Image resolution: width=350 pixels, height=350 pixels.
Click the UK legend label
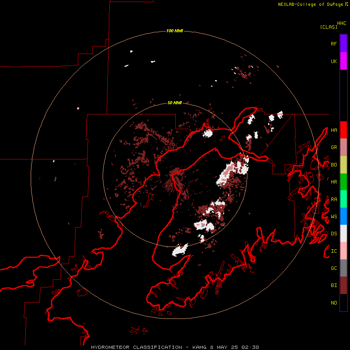click(334, 61)
